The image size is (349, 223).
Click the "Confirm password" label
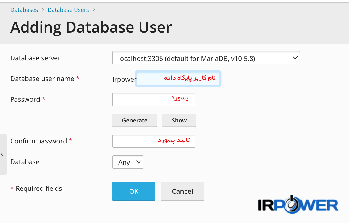click(x=39, y=141)
